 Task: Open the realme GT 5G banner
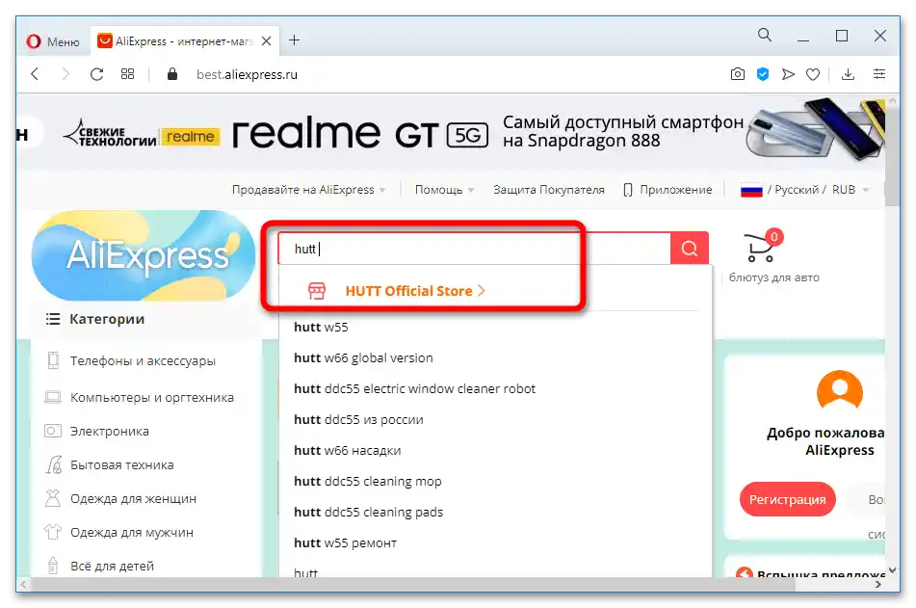click(x=450, y=134)
